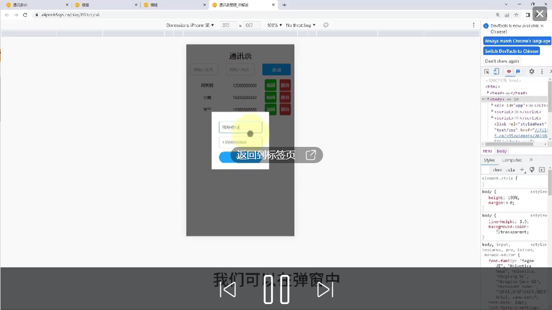Toggle the device toolbar icon
This screenshot has height=310, width=552.
click(496, 71)
